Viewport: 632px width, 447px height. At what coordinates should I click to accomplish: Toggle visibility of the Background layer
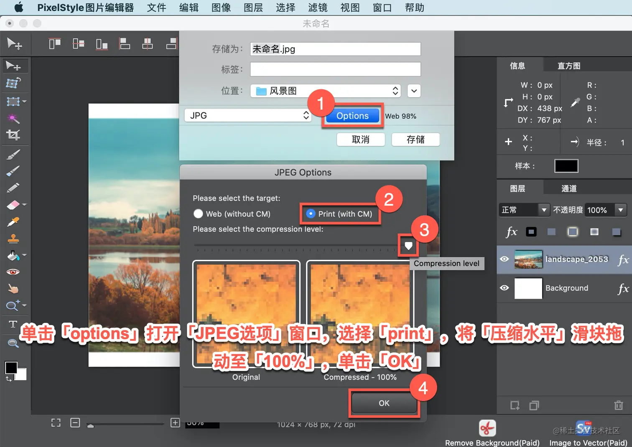505,288
